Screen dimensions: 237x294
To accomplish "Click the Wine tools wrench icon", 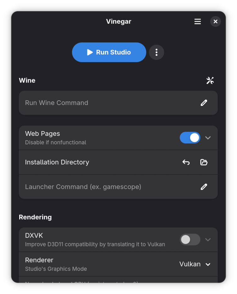I will (210, 80).
